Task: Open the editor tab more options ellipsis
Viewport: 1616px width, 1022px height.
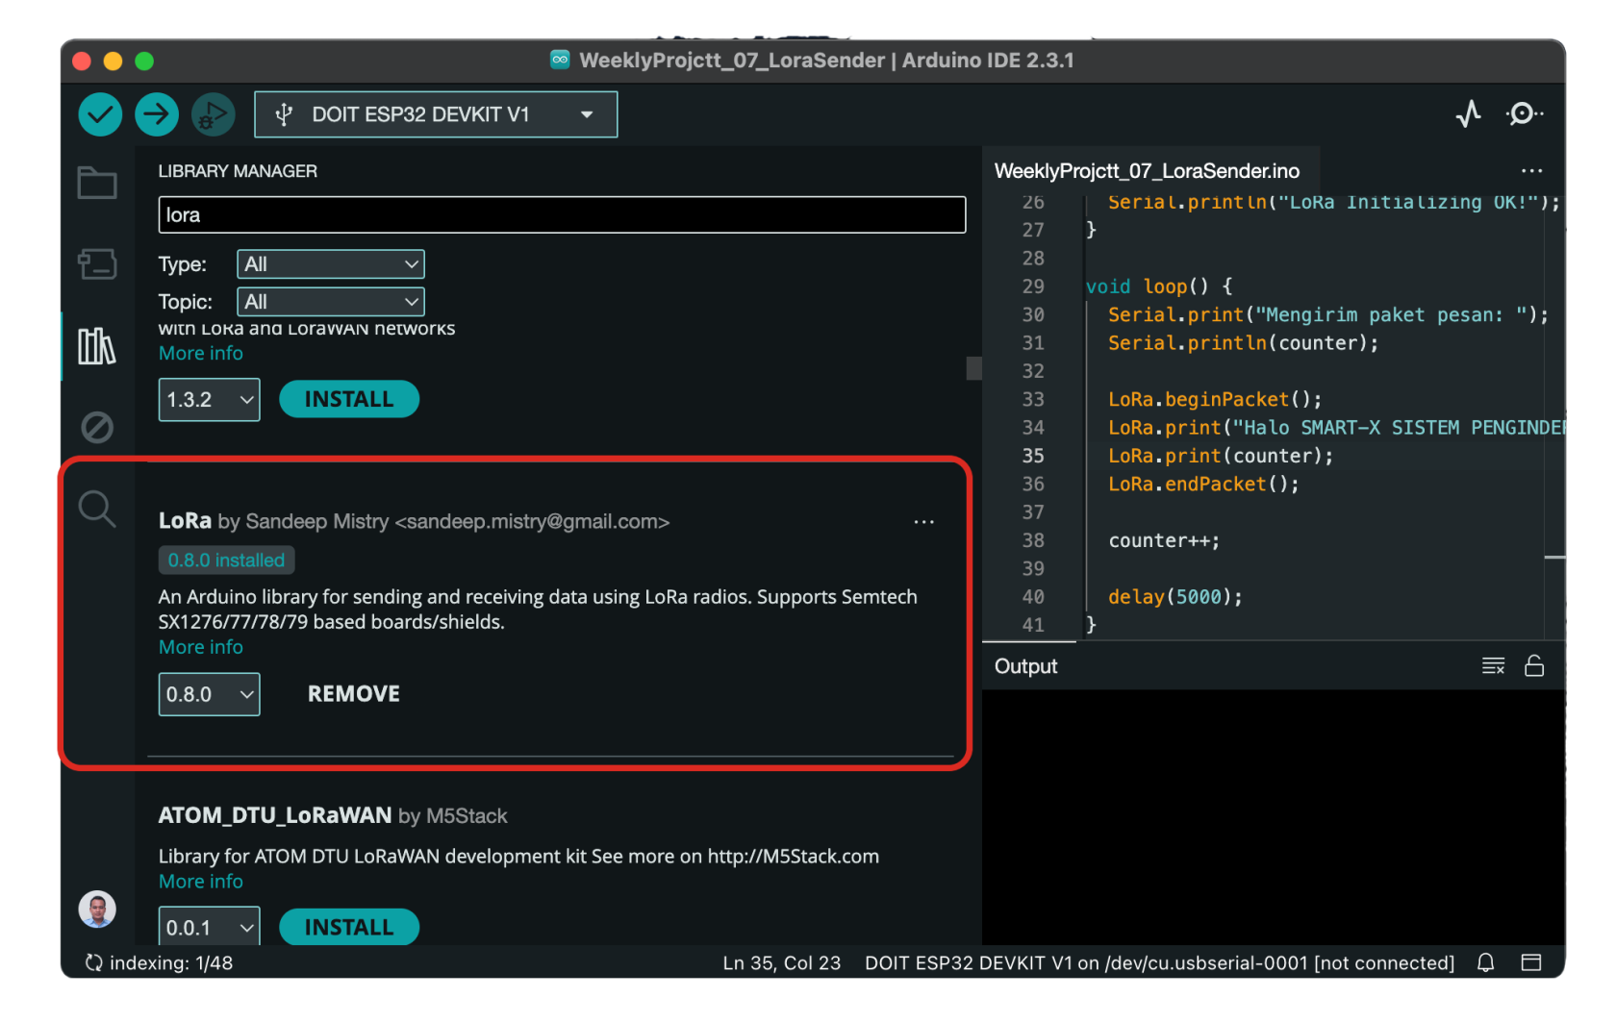Action: coord(1531,171)
